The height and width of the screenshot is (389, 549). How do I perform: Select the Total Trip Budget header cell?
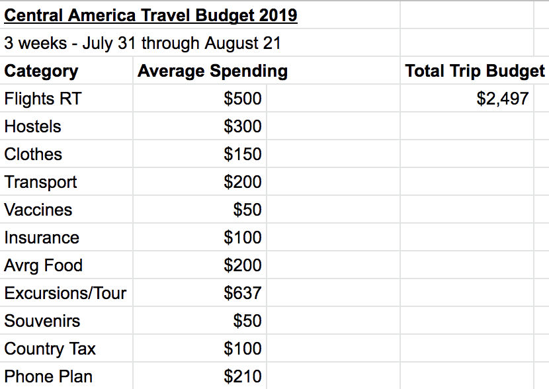click(x=474, y=71)
